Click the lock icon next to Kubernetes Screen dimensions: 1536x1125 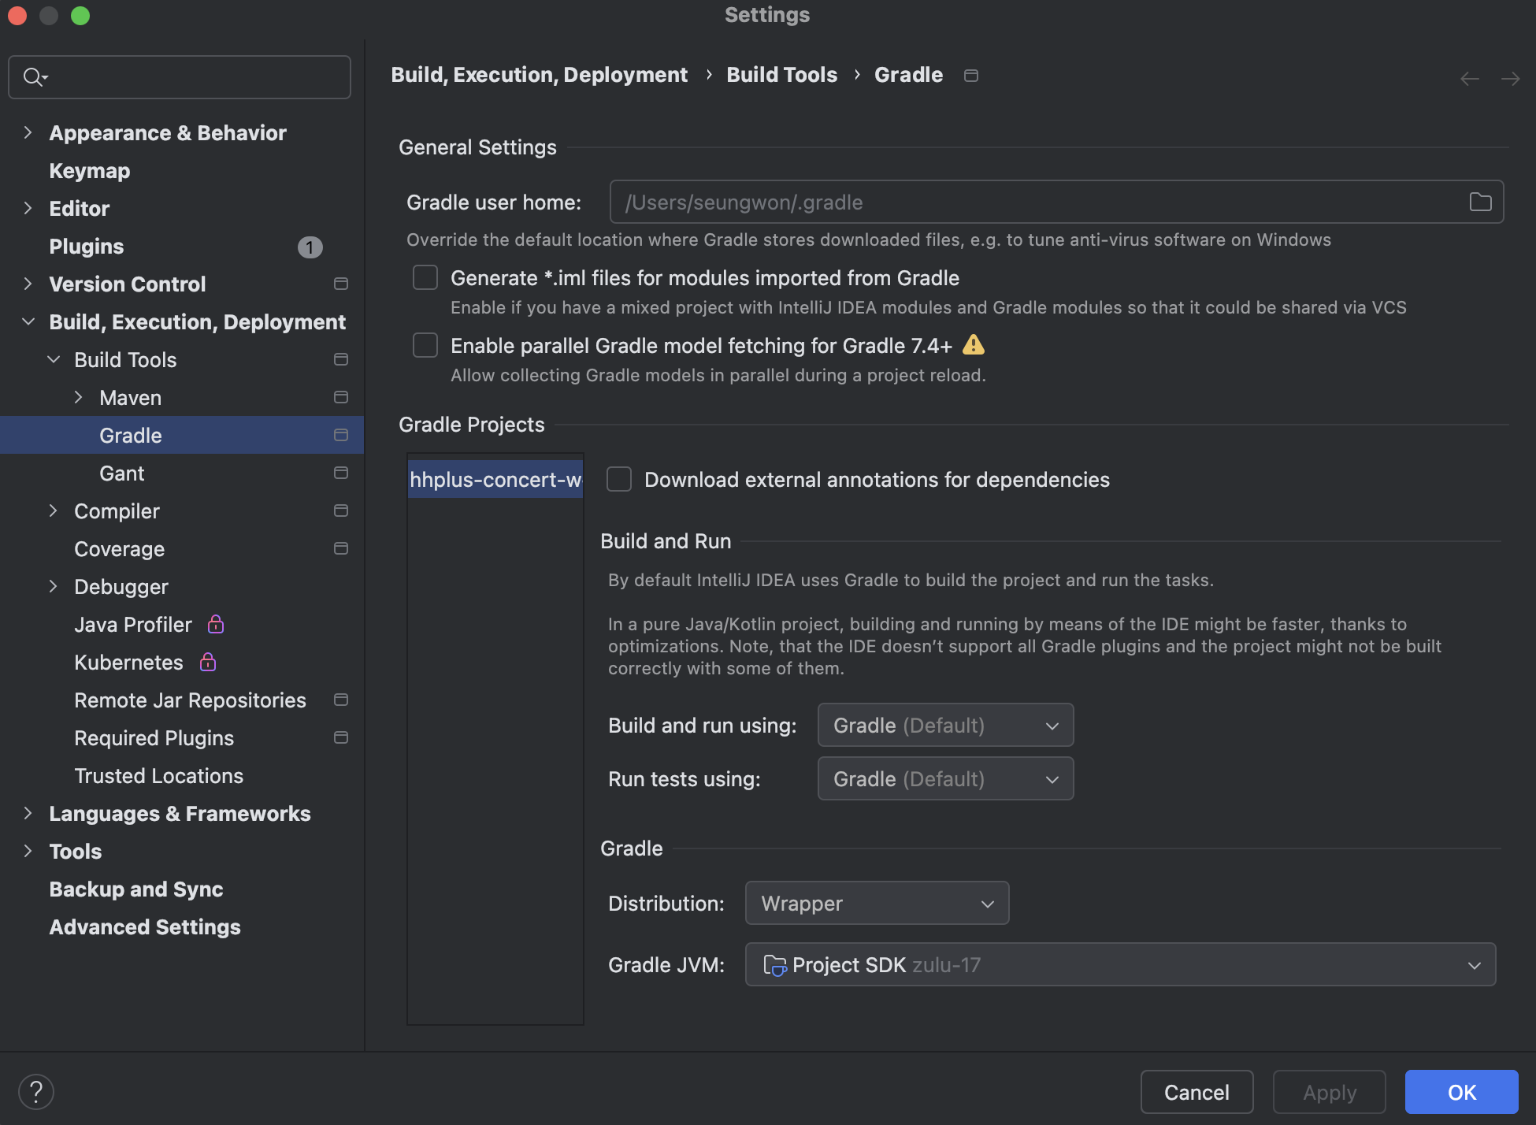[208, 663]
